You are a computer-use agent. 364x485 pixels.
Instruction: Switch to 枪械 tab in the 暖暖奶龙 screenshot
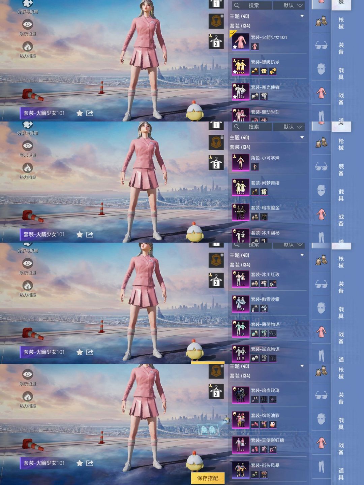341,23
